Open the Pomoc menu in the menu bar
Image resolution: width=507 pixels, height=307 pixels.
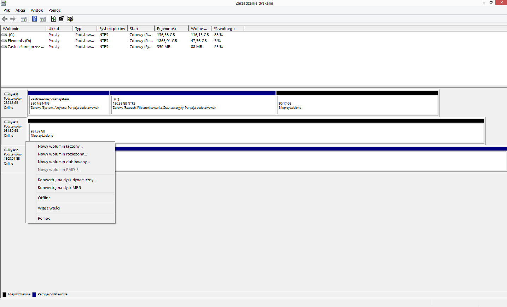click(54, 10)
